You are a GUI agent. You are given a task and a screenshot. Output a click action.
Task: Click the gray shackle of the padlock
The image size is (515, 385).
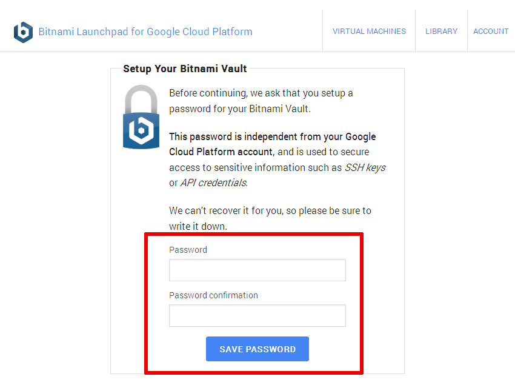tap(141, 99)
